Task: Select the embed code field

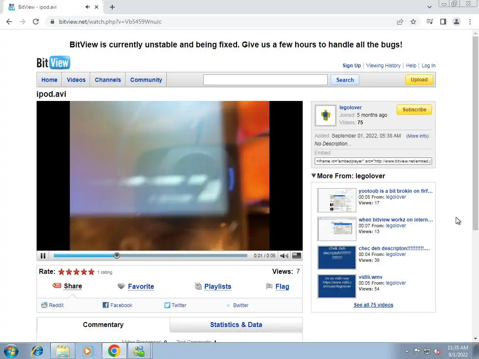Action: coord(373,161)
